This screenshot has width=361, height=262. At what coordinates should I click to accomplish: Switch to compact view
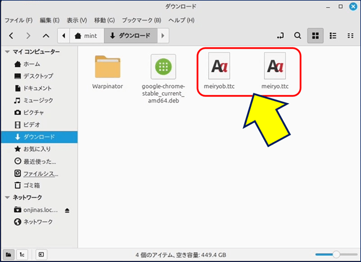click(x=350, y=36)
